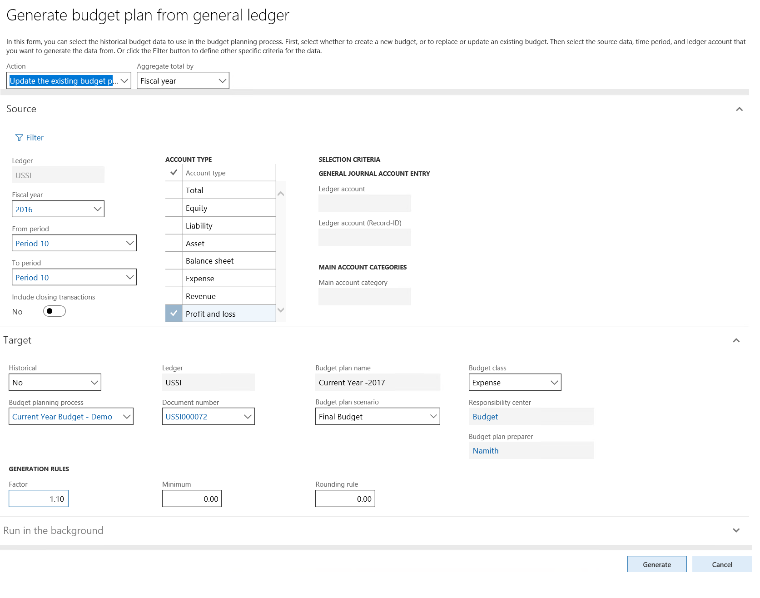Collapse the Source section chevron

coord(739,109)
